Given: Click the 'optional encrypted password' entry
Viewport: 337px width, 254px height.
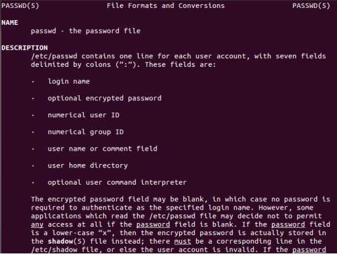Looking at the screenshot, I should [105, 98].
